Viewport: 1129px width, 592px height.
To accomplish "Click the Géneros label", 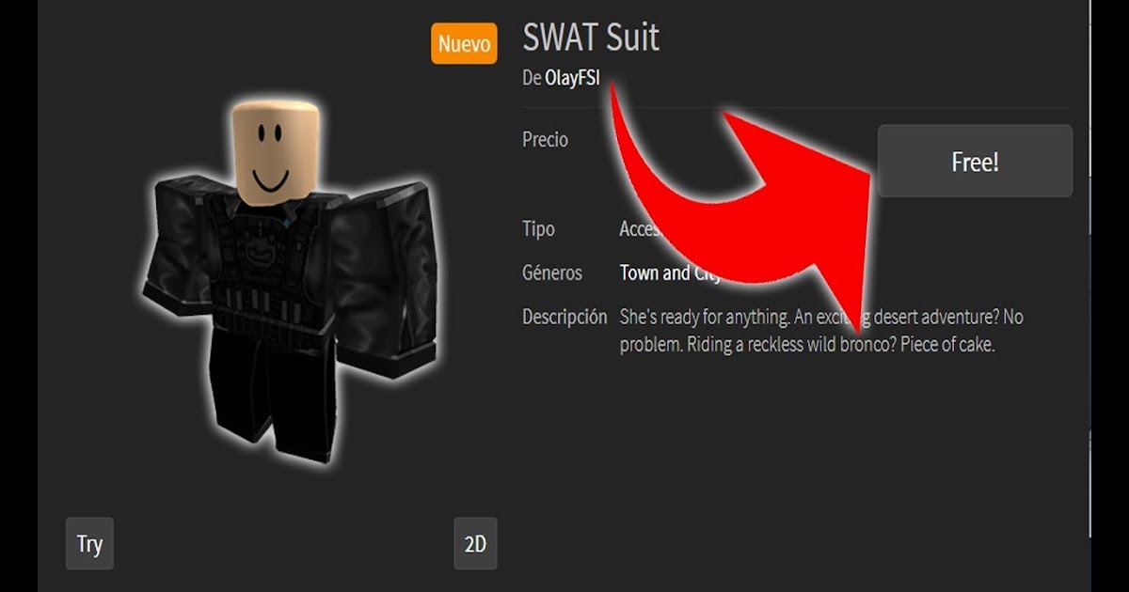I will [552, 273].
